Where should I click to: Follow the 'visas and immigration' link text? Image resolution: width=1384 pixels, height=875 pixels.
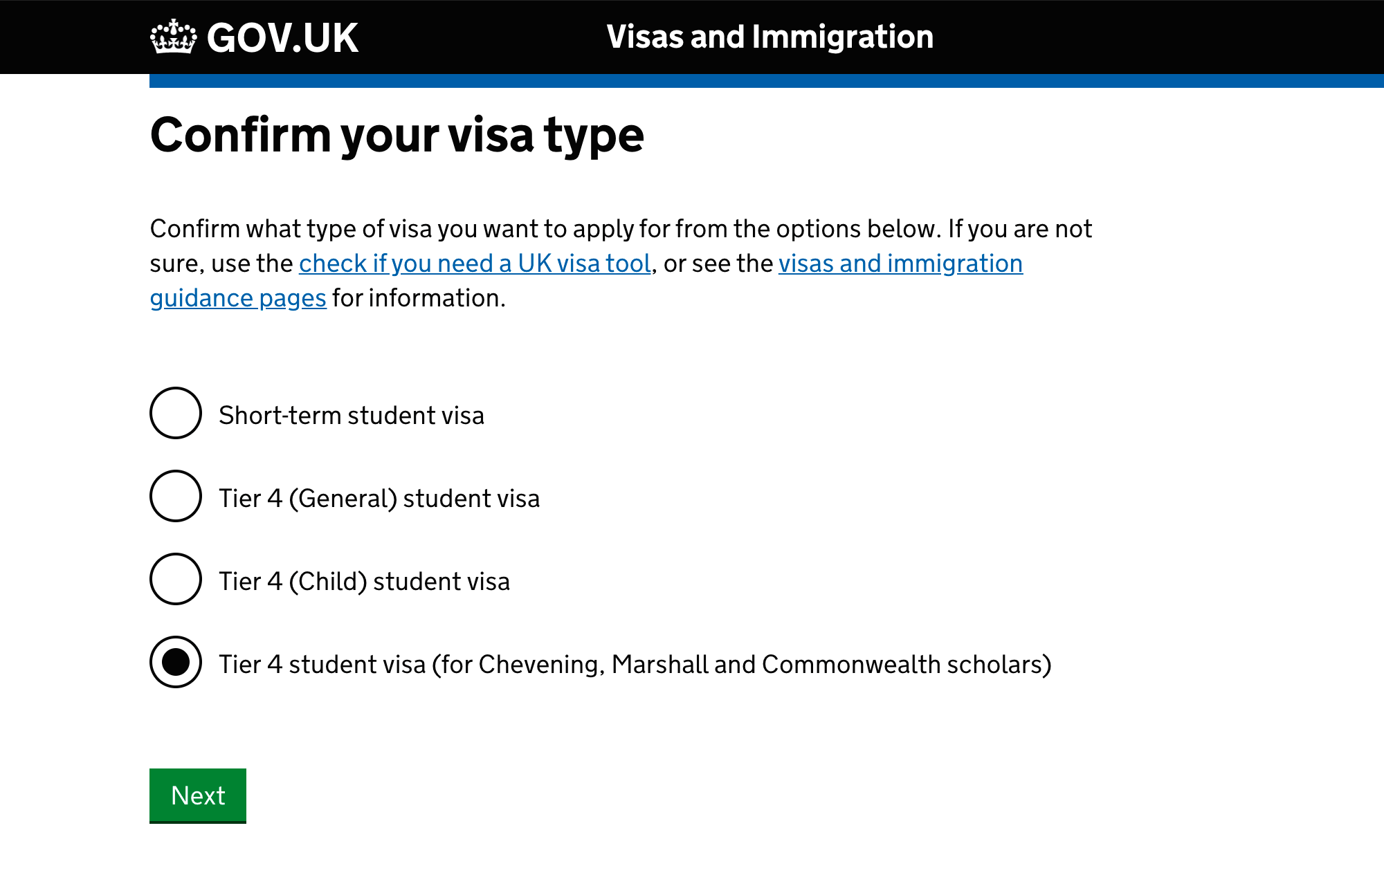coord(900,264)
